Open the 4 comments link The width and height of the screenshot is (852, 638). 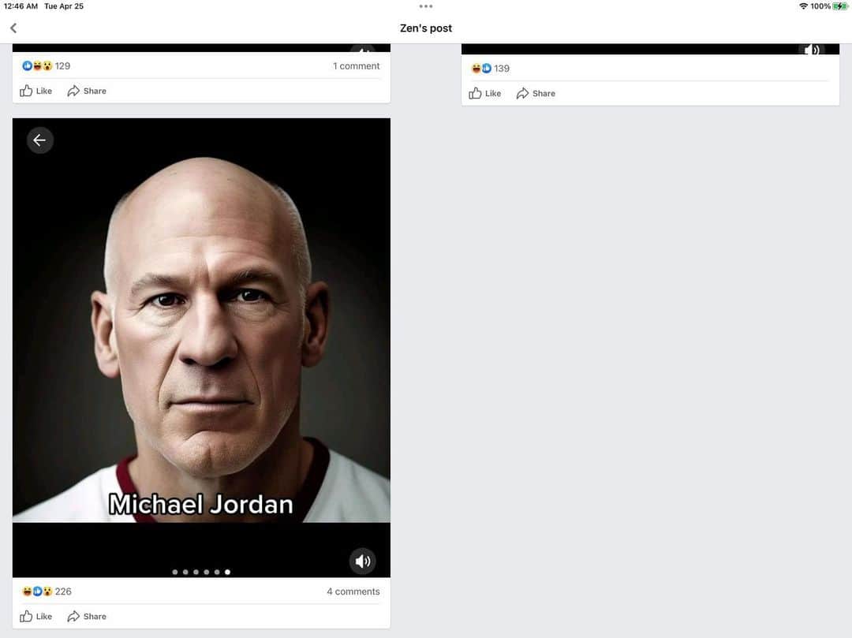pyautogui.click(x=353, y=591)
